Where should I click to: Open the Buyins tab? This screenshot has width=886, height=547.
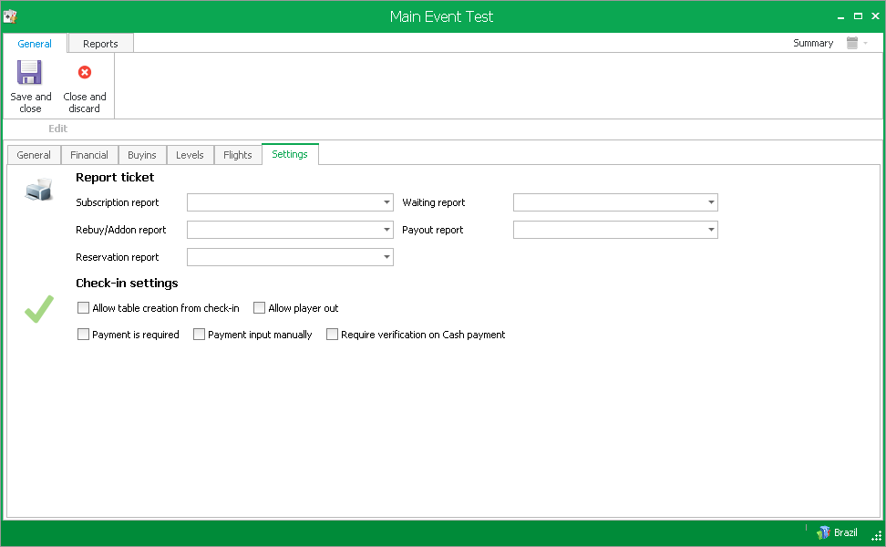click(142, 155)
